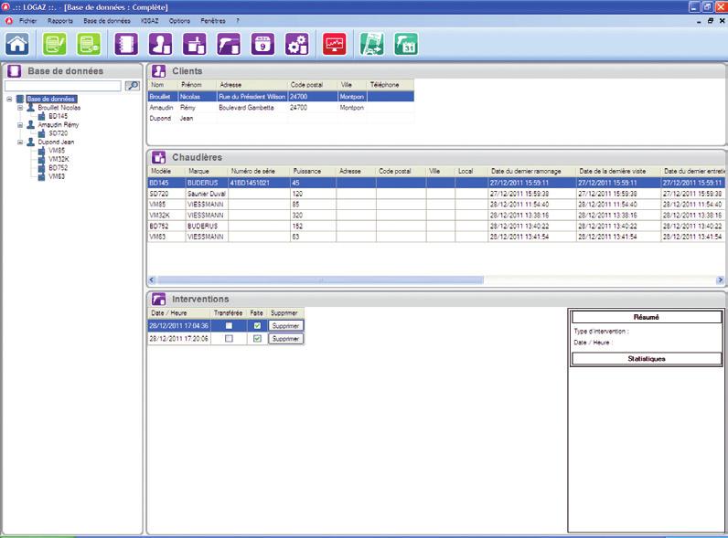Select the BD752 tree label

point(58,168)
